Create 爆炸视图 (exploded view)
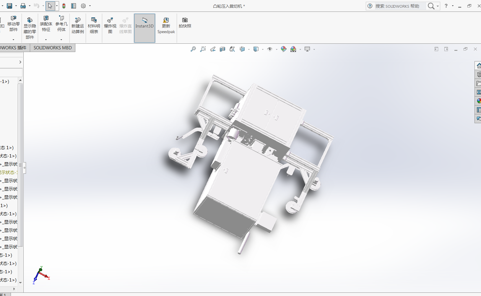The width and height of the screenshot is (481, 296). [110, 25]
